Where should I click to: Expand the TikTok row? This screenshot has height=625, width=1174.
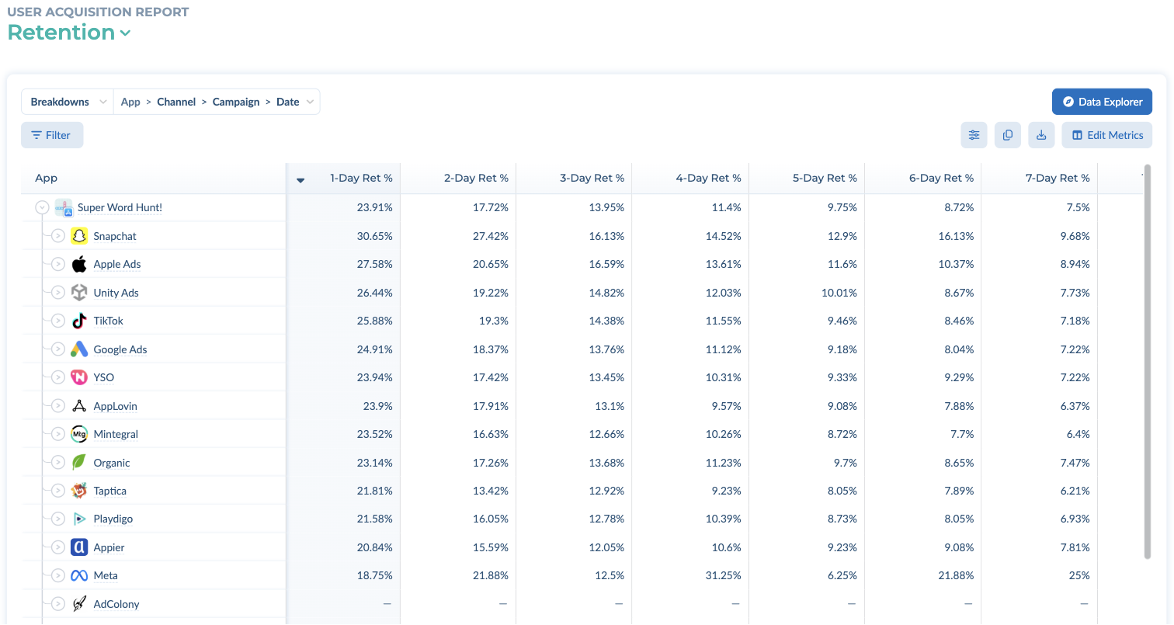point(57,321)
